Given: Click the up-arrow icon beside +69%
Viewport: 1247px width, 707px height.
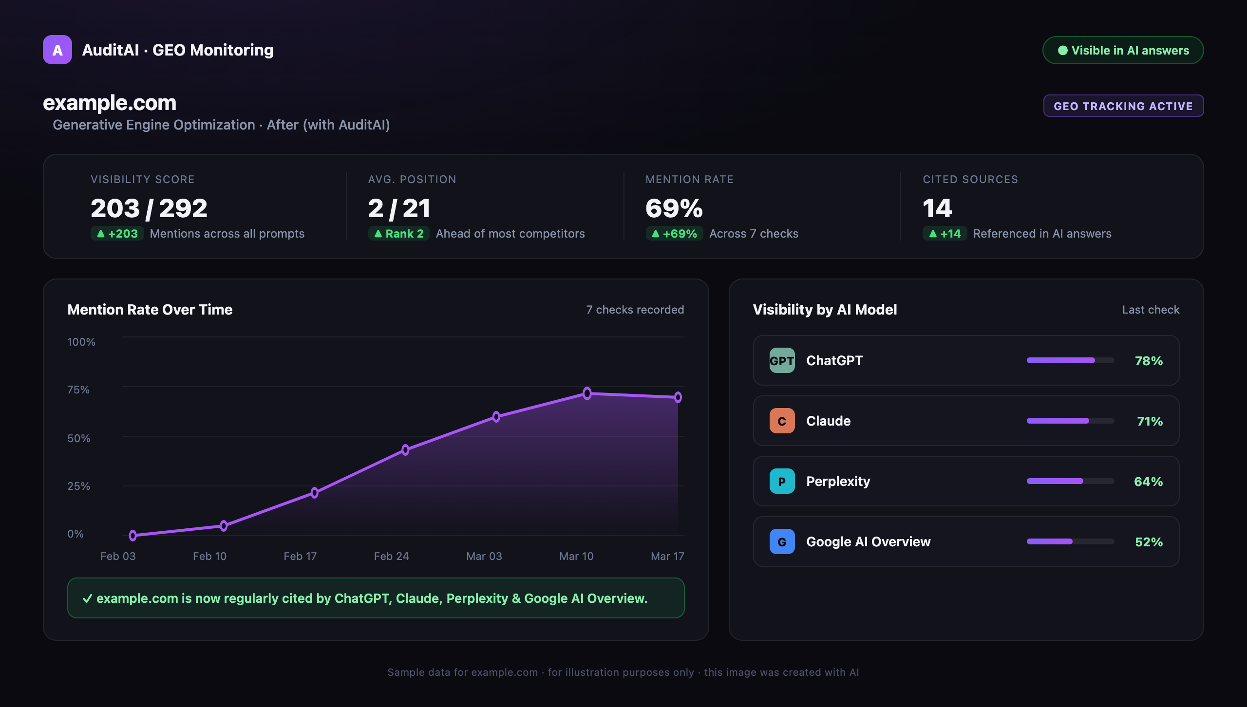Looking at the screenshot, I should tap(656, 234).
